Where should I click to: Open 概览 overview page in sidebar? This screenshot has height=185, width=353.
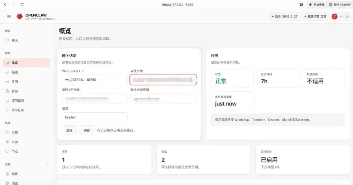pos(26,63)
